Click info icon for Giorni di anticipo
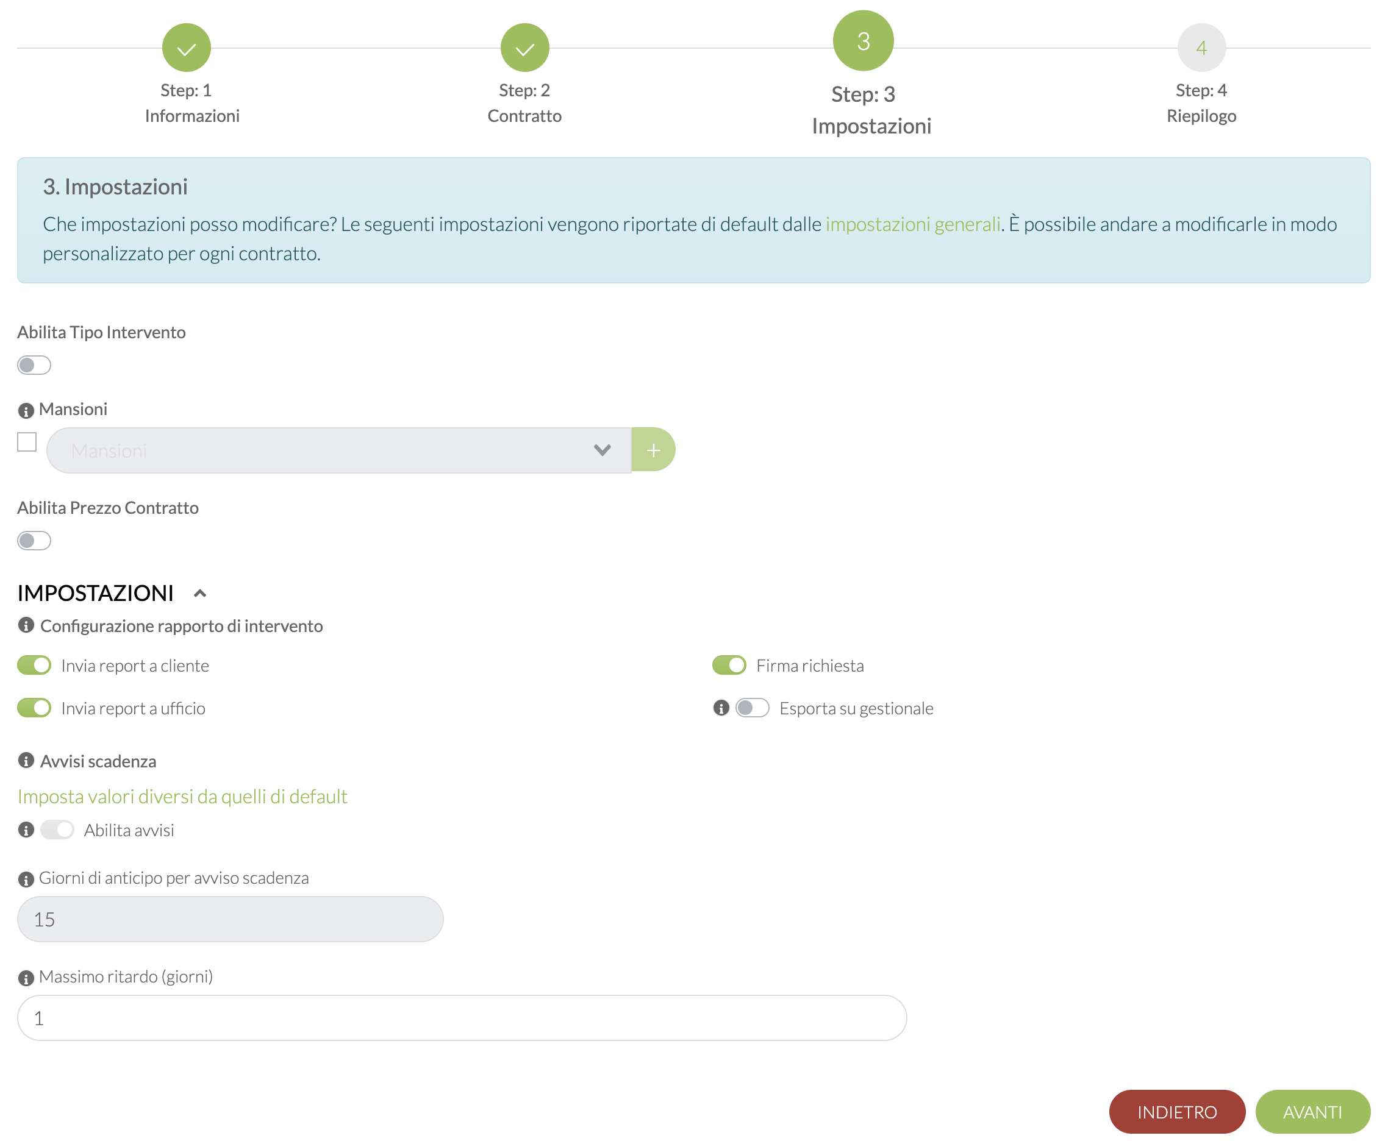 (x=26, y=880)
